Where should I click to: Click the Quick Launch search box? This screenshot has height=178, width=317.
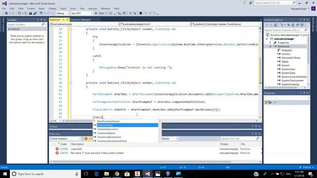point(275,3)
